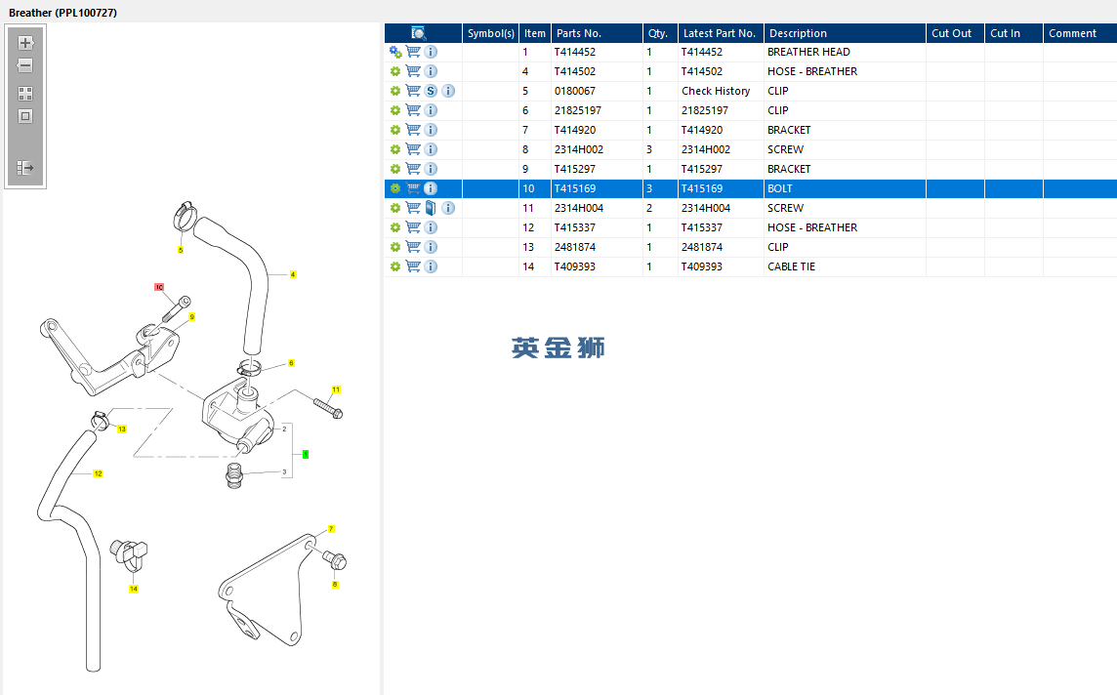
Task: Click callout 7 on the lower bracket
Action: point(331,529)
